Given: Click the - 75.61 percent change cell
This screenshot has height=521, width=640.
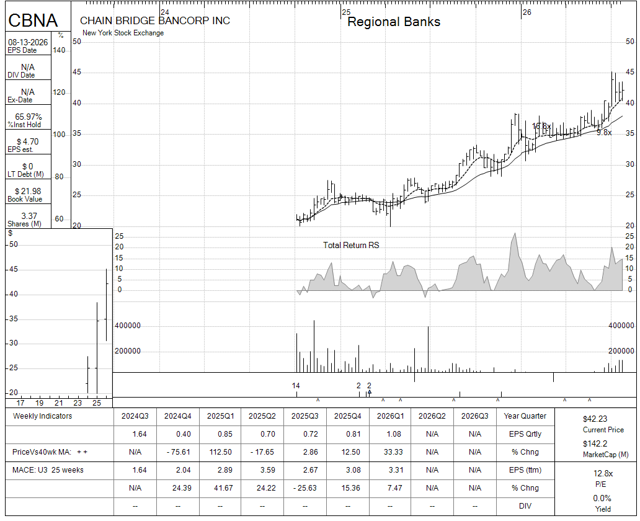Looking at the screenshot, I should point(179,452).
